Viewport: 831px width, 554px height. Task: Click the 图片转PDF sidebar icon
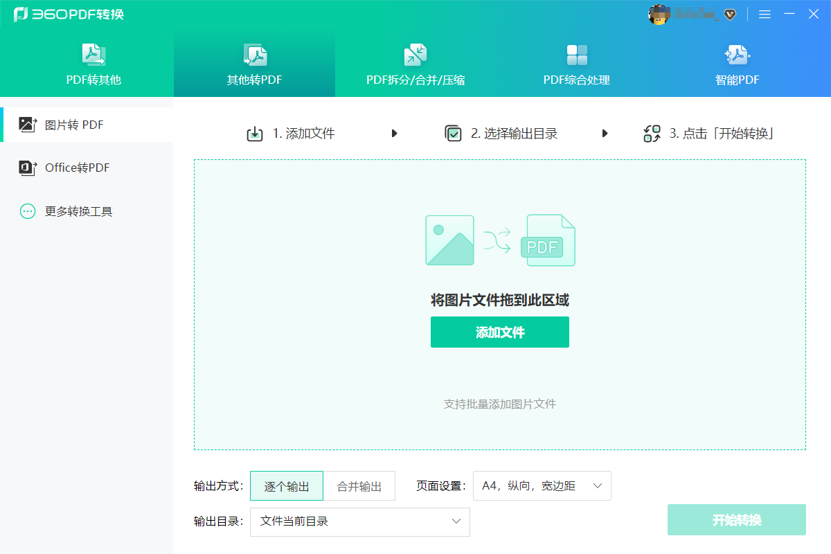29,124
